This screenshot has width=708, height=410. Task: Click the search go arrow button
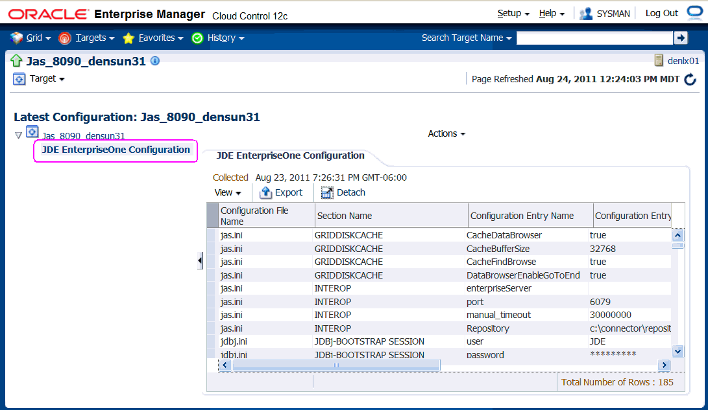click(x=681, y=38)
